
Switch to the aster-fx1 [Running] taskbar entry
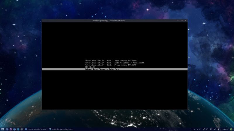click(x=61, y=129)
